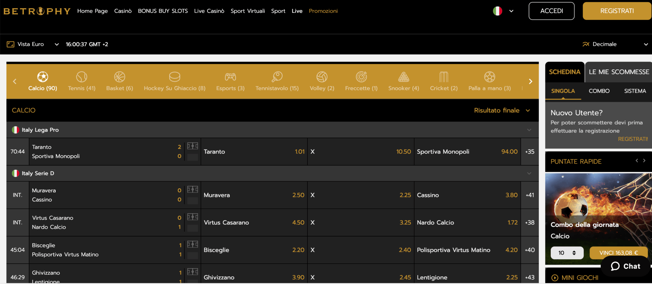
Task: Open pitch view for Muravera match
Action: [x=193, y=189]
